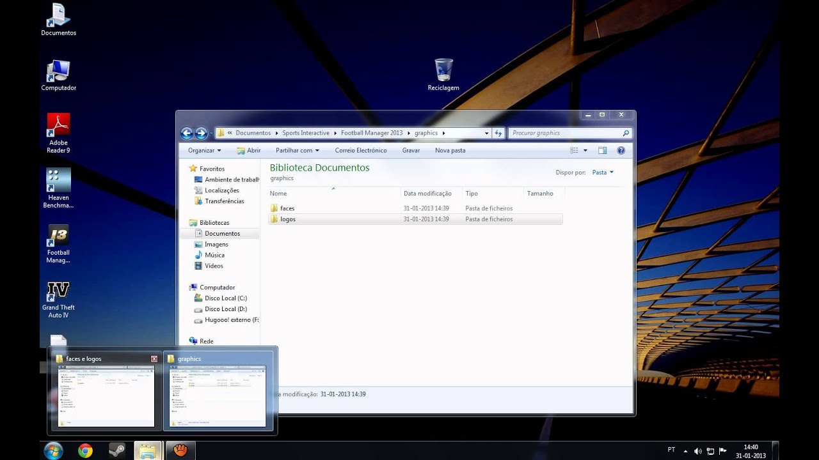Expand the breadcrumb arrow after graphics
Image resolution: width=819 pixels, height=460 pixels.
coord(443,133)
